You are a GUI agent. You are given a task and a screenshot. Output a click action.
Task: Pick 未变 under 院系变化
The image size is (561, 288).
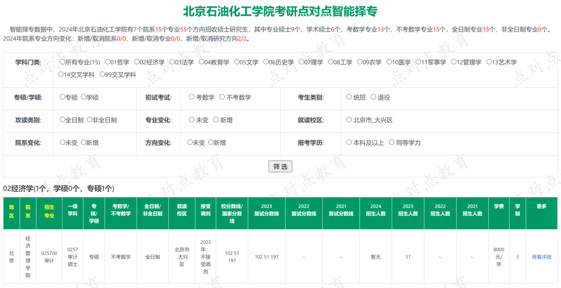pyautogui.click(x=62, y=142)
